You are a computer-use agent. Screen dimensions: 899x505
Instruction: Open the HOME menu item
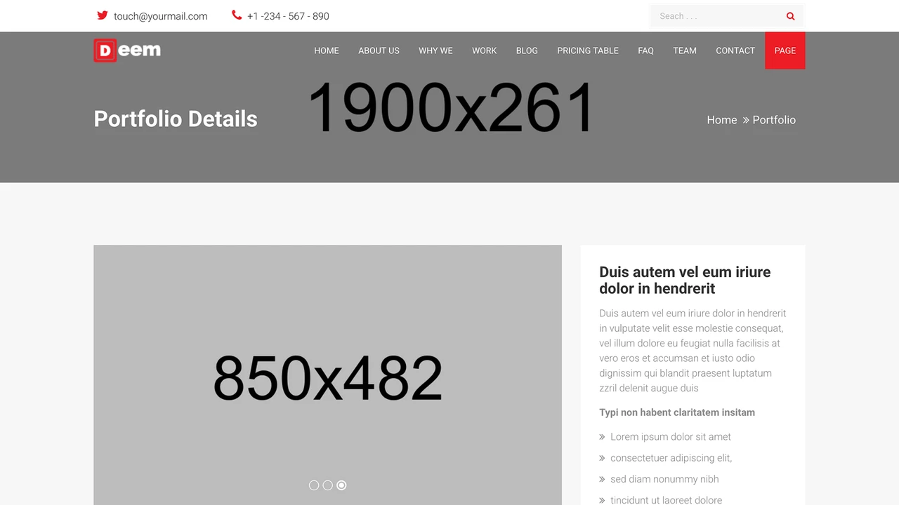point(327,50)
